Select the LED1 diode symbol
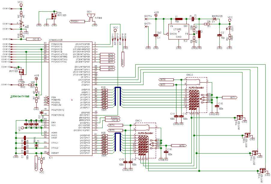This screenshot has width=271, height=184. [x=230, y=28]
